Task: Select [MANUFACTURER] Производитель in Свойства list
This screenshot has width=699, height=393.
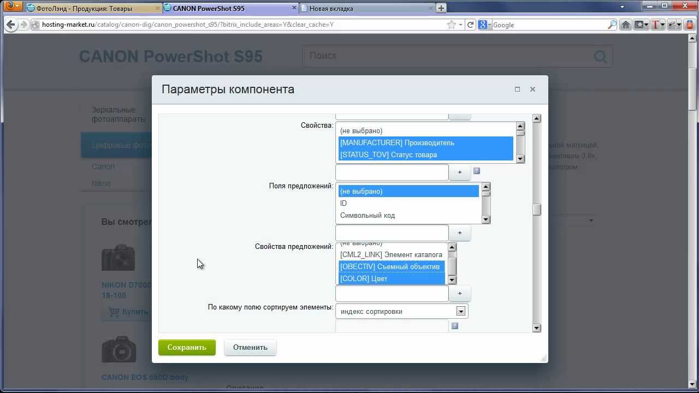Action: coord(426,142)
